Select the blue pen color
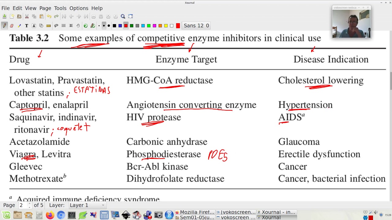This screenshot has width=392, height=220. 120,26
